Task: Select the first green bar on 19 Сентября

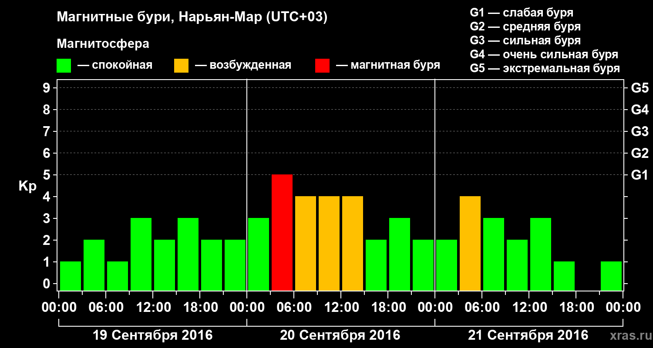Action: pyautogui.click(x=71, y=276)
